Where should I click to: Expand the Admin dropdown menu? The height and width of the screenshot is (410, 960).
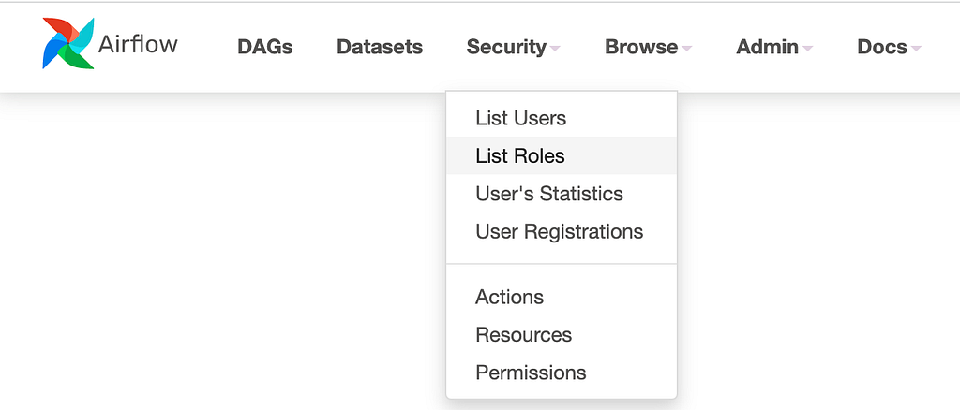tap(773, 47)
